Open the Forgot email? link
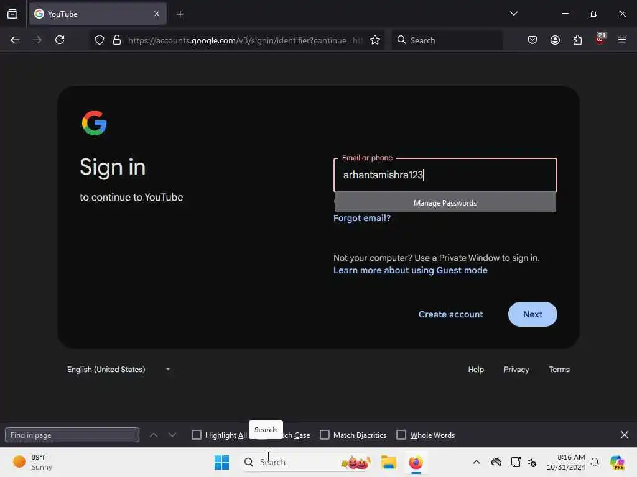 [x=362, y=218]
